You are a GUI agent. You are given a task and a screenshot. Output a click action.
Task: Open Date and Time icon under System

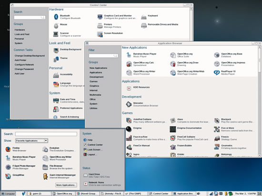click(x=56, y=101)
